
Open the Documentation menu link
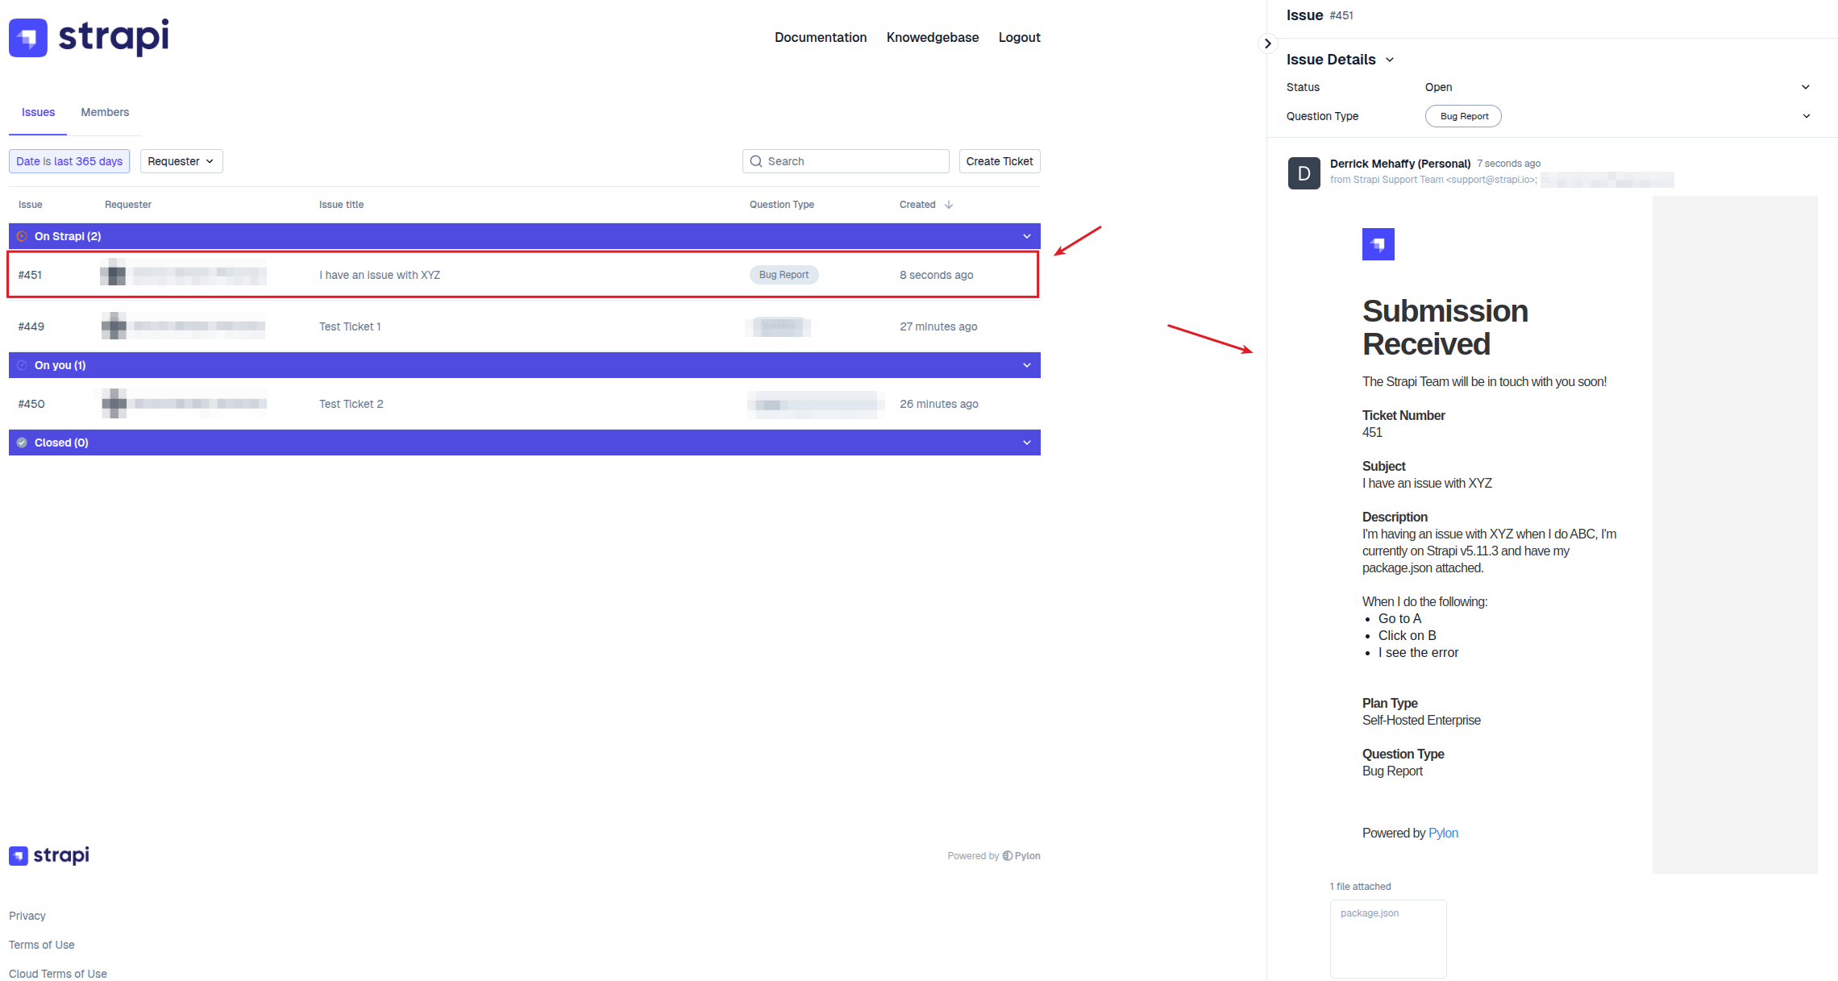(820, 37)
